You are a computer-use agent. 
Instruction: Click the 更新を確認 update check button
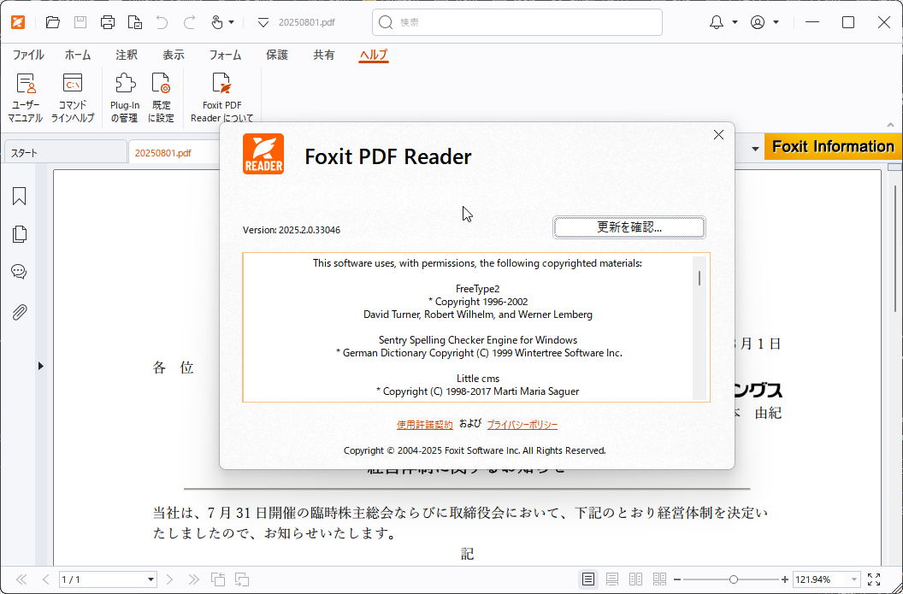click(630, 226)
